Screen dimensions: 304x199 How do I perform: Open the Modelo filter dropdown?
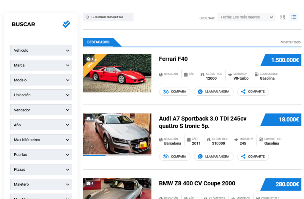(x=41, y=80)
